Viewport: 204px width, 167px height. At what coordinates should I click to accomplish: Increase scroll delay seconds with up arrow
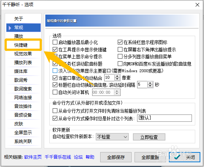click(150, 83)
